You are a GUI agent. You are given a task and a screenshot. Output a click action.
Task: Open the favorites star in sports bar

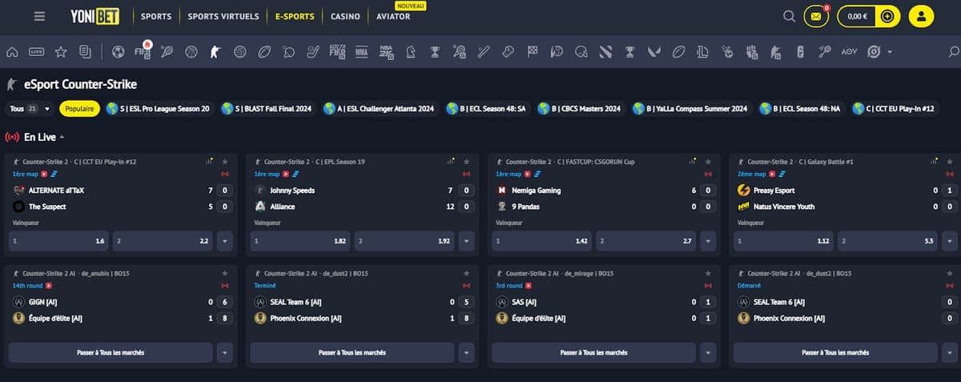pyautogui.click(x=61, y=52)
